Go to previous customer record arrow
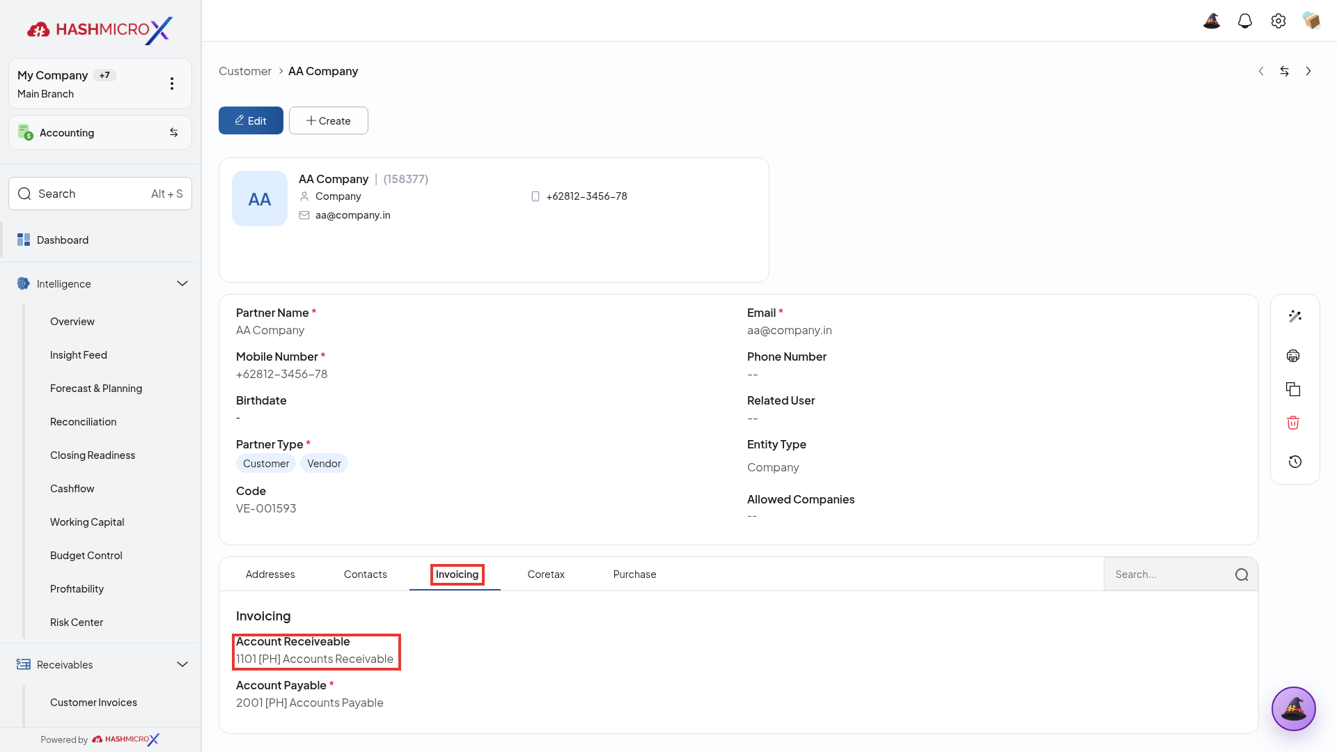The image size is (1337, 752). pos(1261,71)
